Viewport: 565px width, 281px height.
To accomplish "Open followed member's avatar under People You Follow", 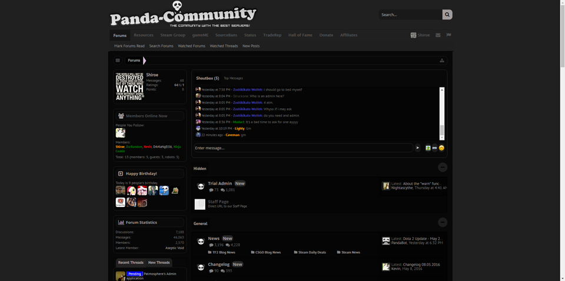I will coord(120,133).
